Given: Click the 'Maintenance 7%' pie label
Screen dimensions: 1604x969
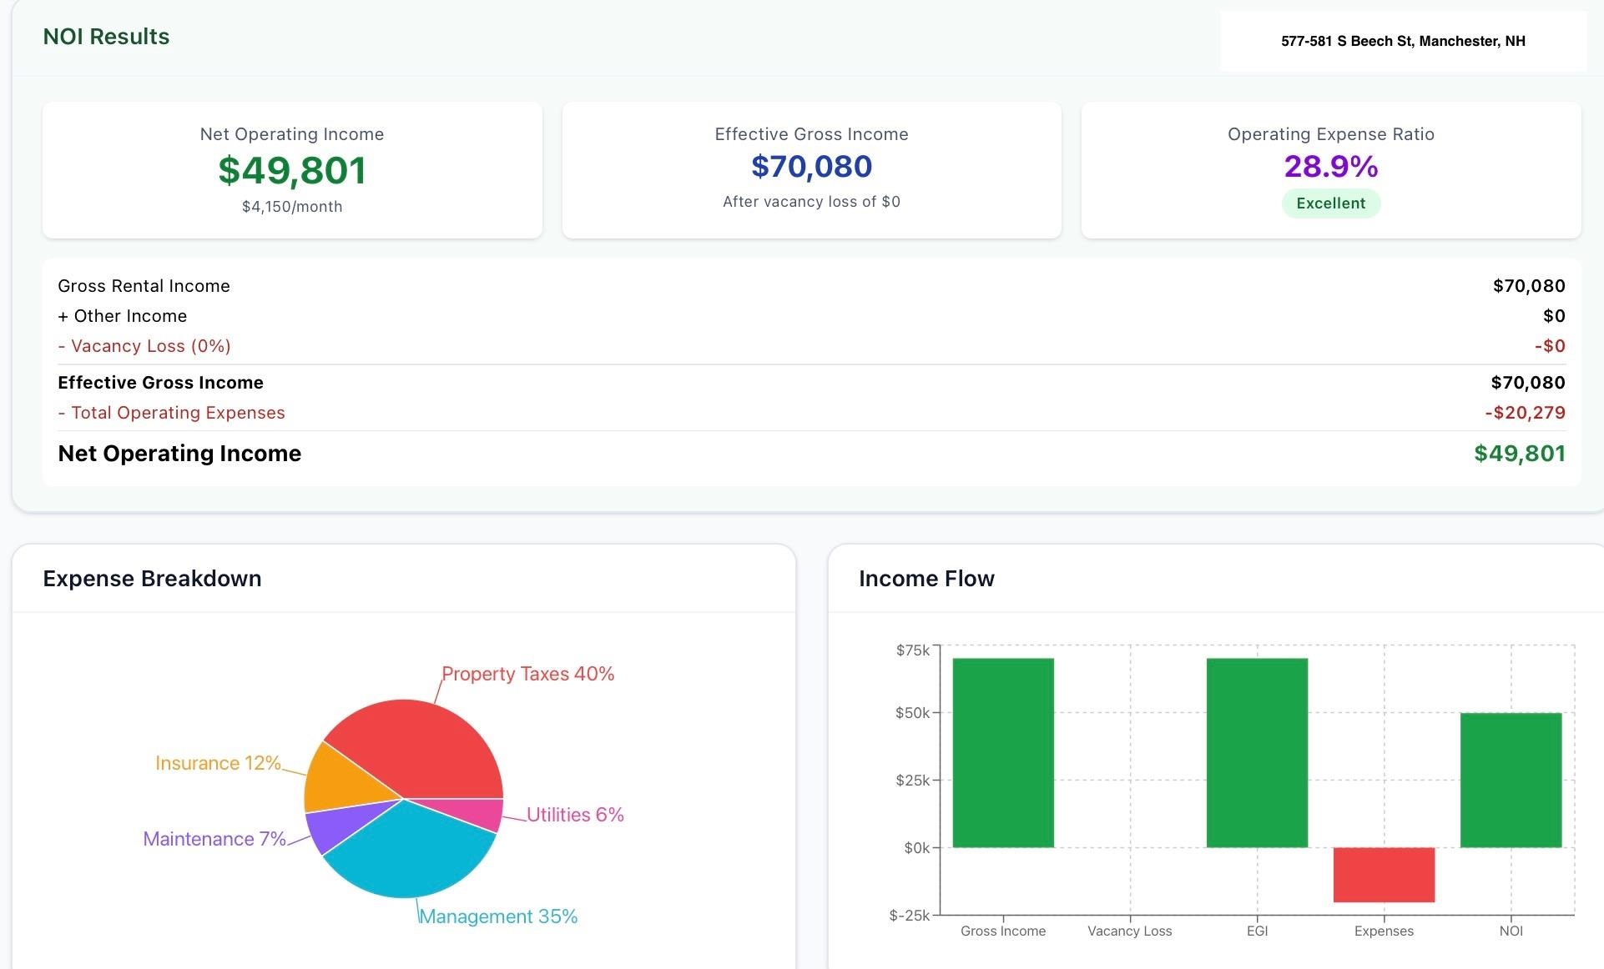Looking at the screenshot, I should point(214,839).
